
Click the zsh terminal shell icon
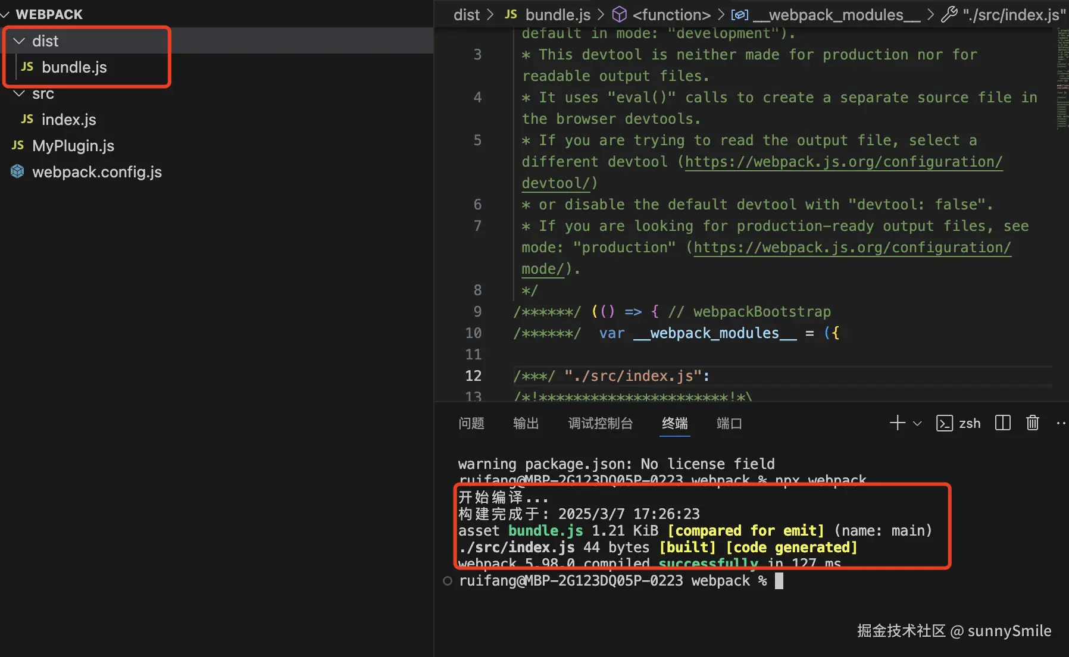coord(945,423)
